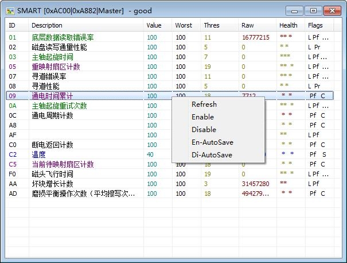Select row 主轴起旋时间
Screen dimensions: 347x263
pos(170,57)
